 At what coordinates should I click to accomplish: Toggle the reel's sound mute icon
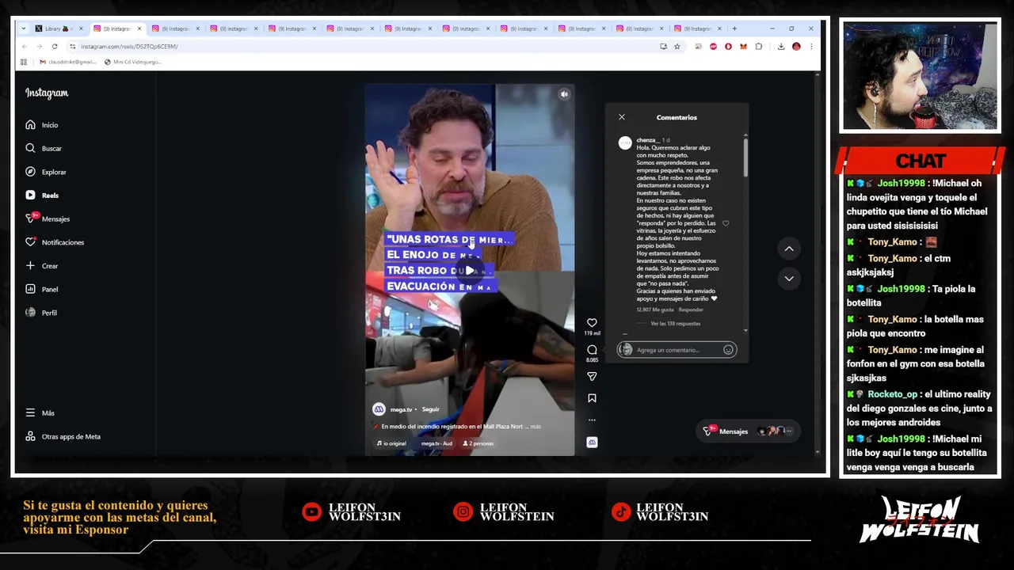(564, 94)
